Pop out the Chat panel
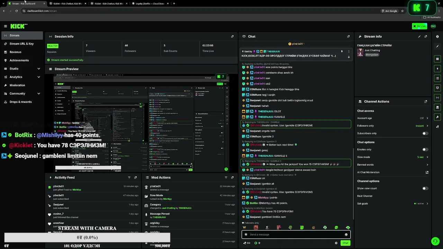This screenshot has width=443, height=249. 348,36
